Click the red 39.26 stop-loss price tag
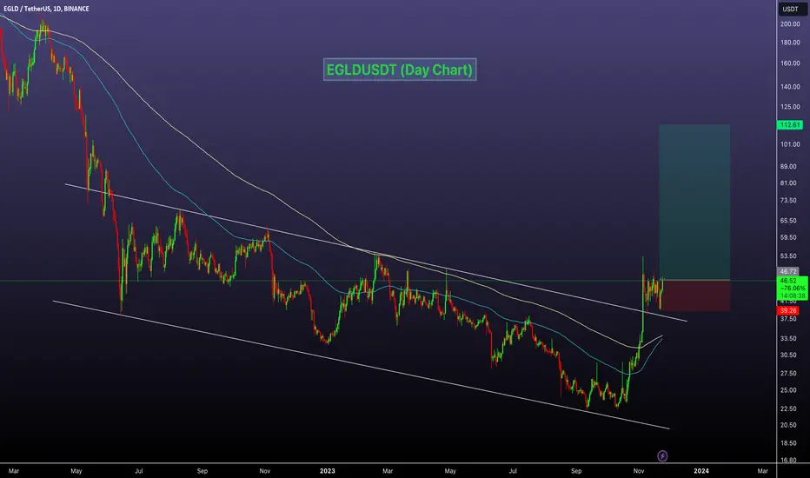Image resolution: width=810 pixels, height=478 pixels. pos(788,310)
